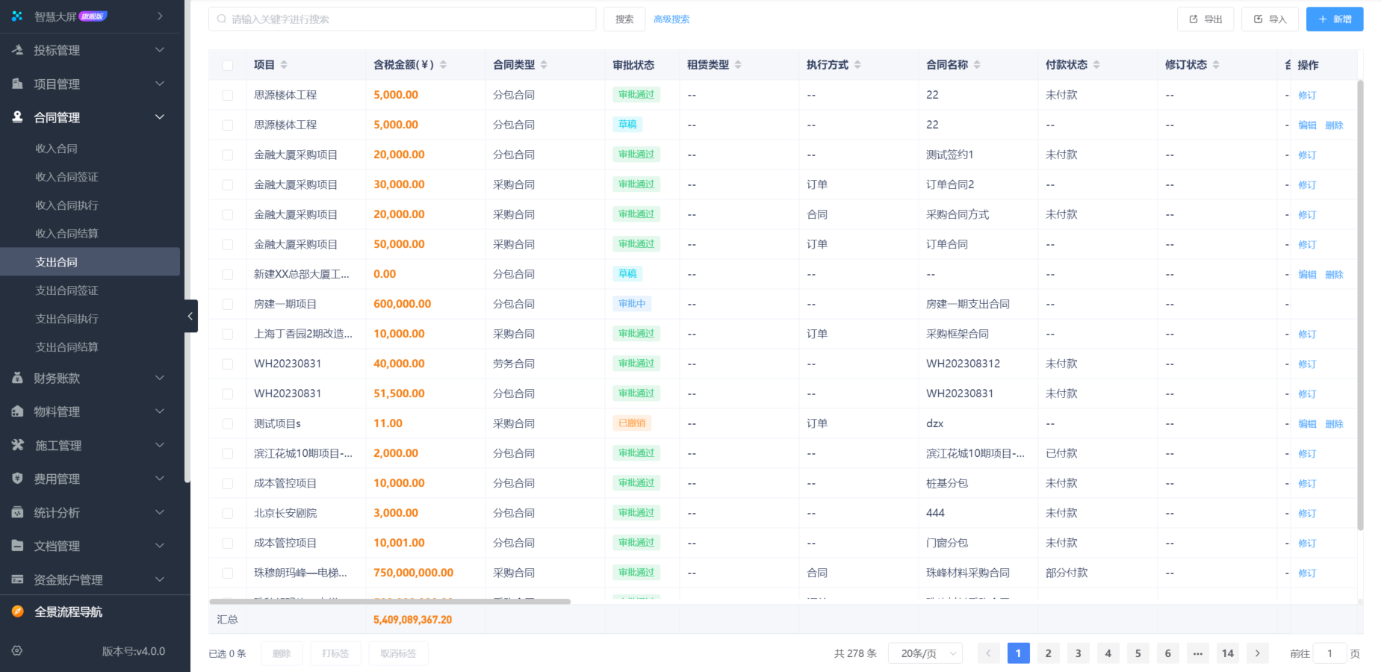Open 高级搜索 advanced search link
The image size is (1381, 672).
pos(671,19)
